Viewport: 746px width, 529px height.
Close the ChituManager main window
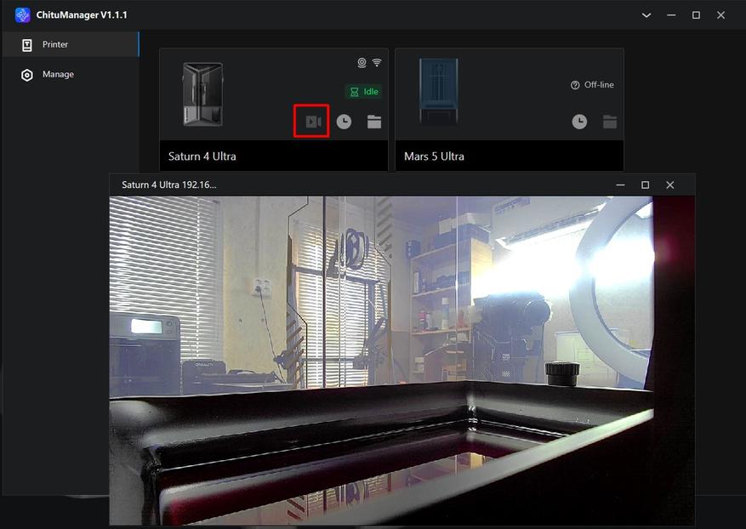pos(720,15)
